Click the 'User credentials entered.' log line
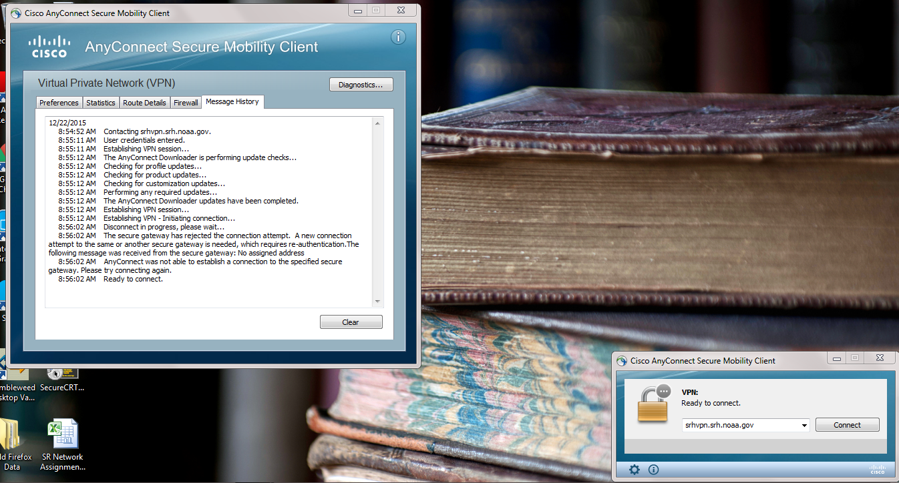 click(x=144, y=140)
